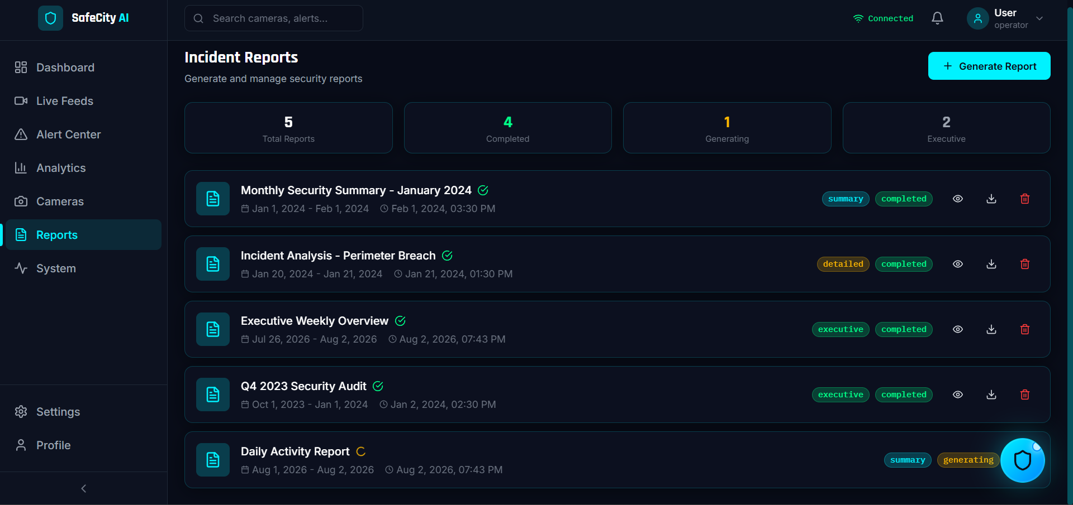This screenshot has width=1073, height=505.
Task: Open the notifications bell
Action: 937,18
